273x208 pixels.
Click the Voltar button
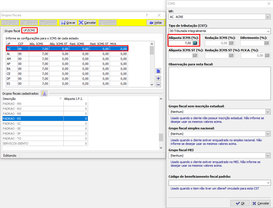(156, 23)
